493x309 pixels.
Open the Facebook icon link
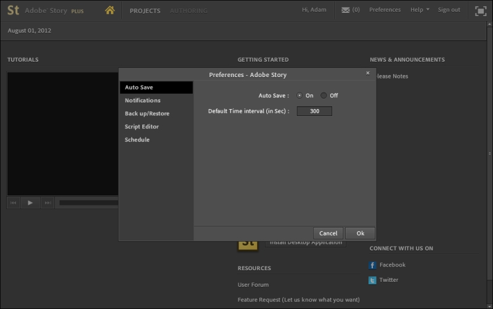(x=372, y=265)
